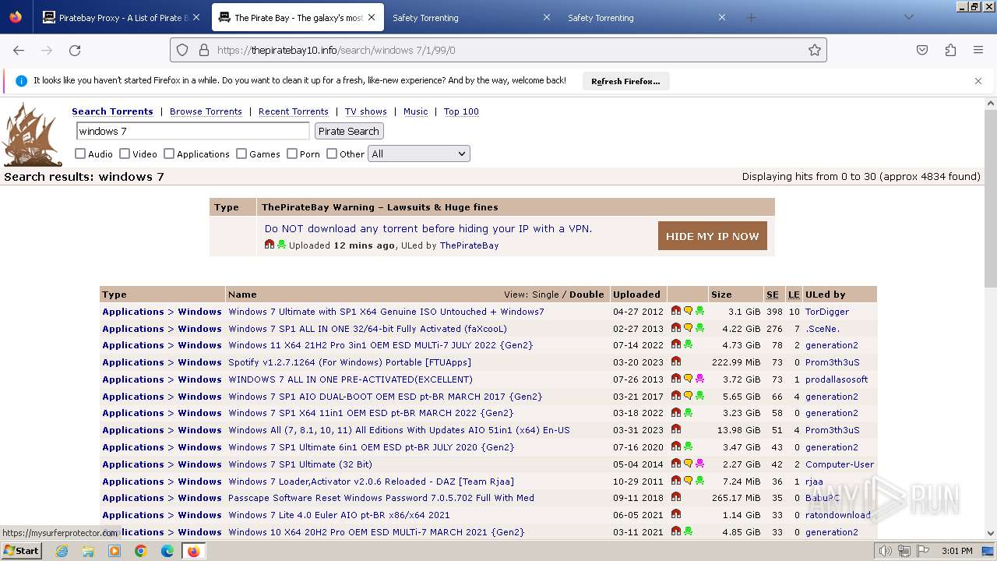The image size is (997, 561).
Task: Click the magnet icon for the Spotify v1.2.7.1264 torrent
Action: click(675, 362)
